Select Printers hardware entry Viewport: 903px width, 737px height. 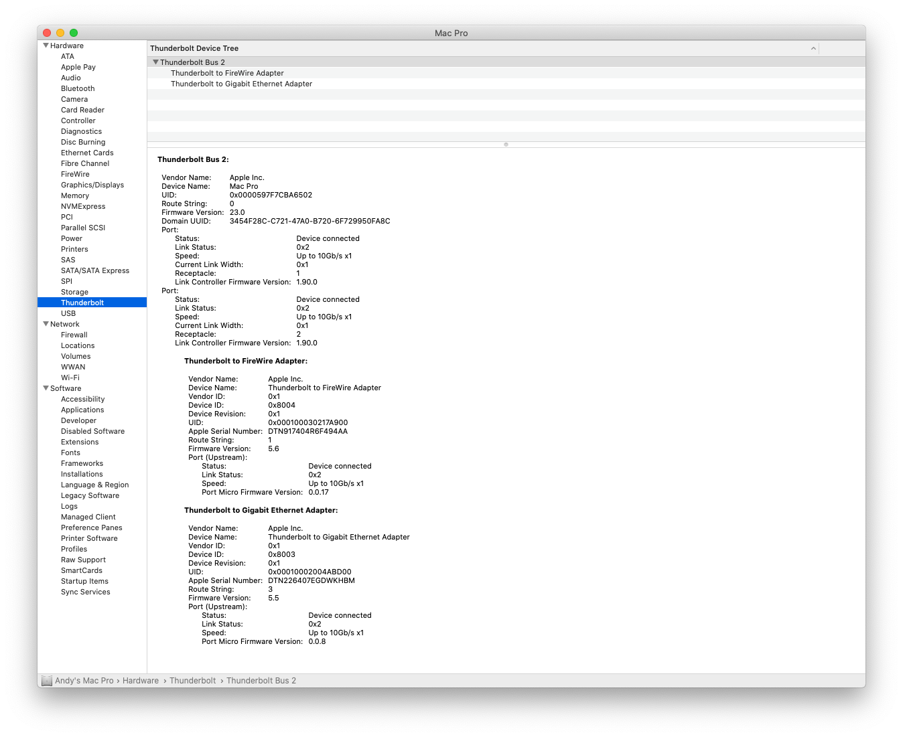point(74,249)
